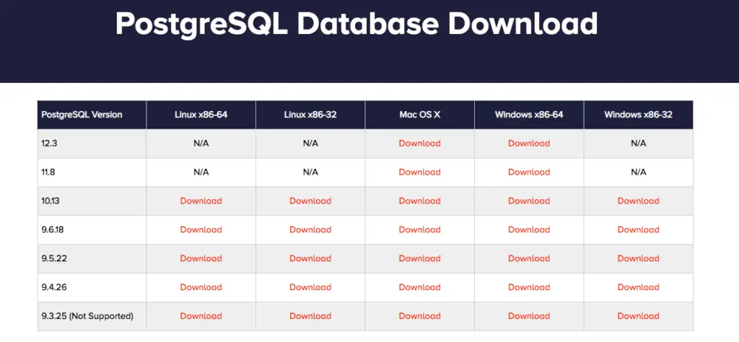
Task: Download PostgreSQL 9.5.22 for Windows x86-64
Action: tap(529, 258)
